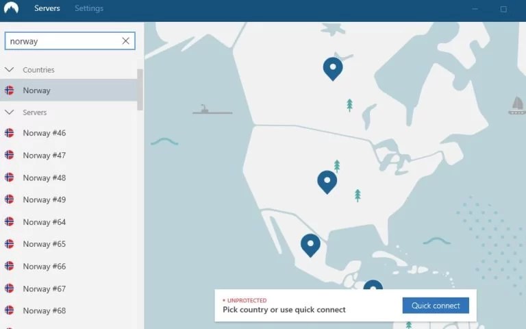Click the Canada map pin

pos(333,69)
